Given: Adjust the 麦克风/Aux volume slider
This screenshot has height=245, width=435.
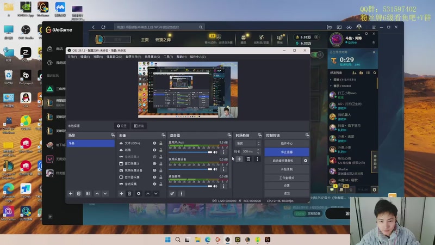Looking at the screenshot, I should point(190,152).
